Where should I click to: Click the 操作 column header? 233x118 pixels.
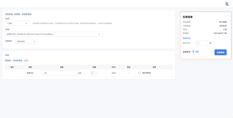[12, 67]
